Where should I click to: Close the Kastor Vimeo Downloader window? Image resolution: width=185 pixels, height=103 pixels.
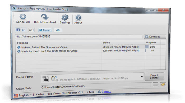163,10
